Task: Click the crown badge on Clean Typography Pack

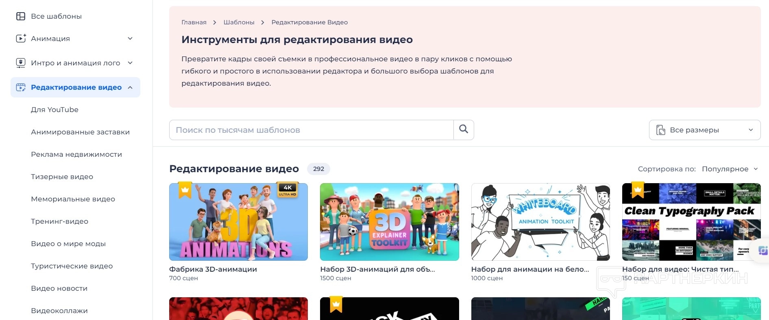Action: [638, 190]
